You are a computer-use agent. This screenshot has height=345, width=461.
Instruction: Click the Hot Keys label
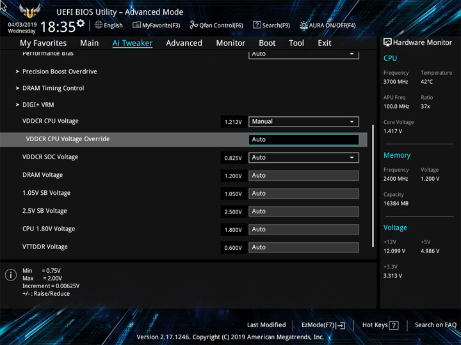tap(375, 325)
